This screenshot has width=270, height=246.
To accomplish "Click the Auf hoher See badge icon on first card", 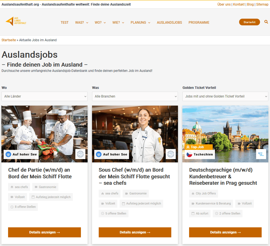I will (8, 154).
